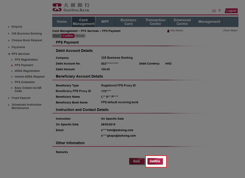245x178 pixels.
Task: Expand the 328 Business Banking section arrow
Action: pyautogui.click(x=9, y=34)
